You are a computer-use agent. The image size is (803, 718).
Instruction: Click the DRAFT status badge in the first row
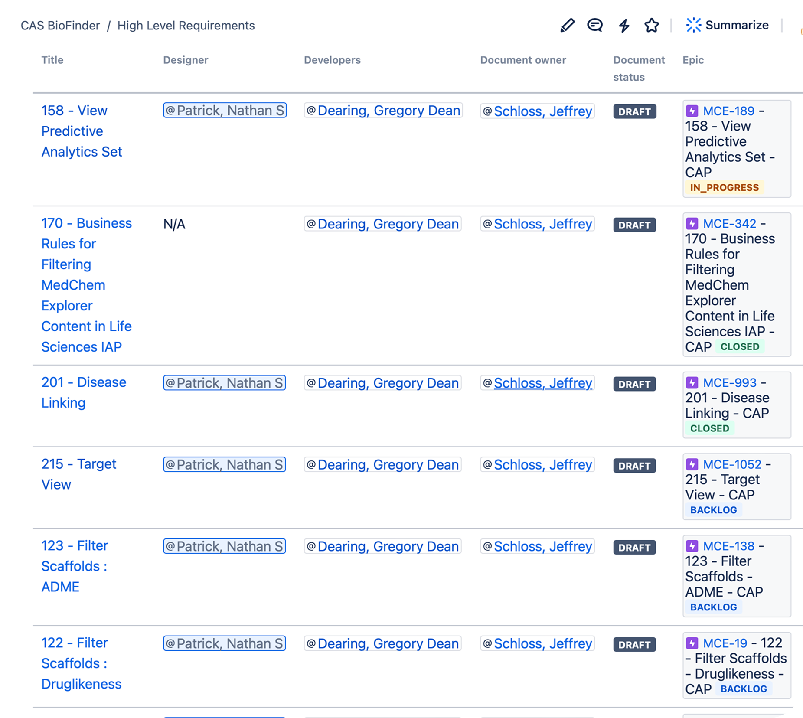click(x=634, y=111)
